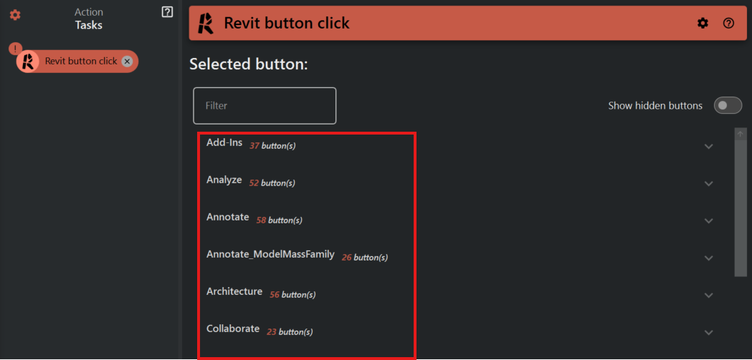This screenshot has height=360, width=752.
Task: Select the Collaborate row label
Action: (x=233, y=329)
